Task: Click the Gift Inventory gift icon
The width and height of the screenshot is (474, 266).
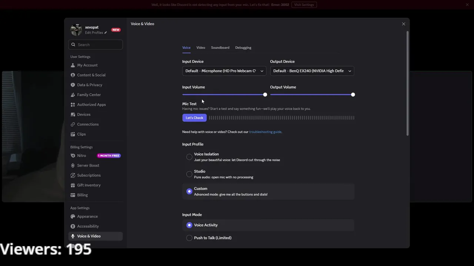Action: (73, 185)
